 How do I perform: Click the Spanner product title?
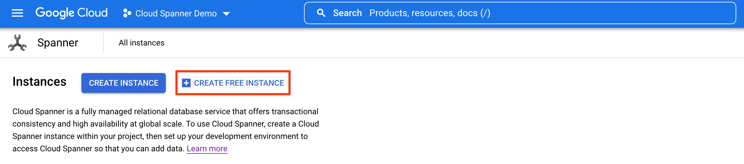tap(58, 43)
